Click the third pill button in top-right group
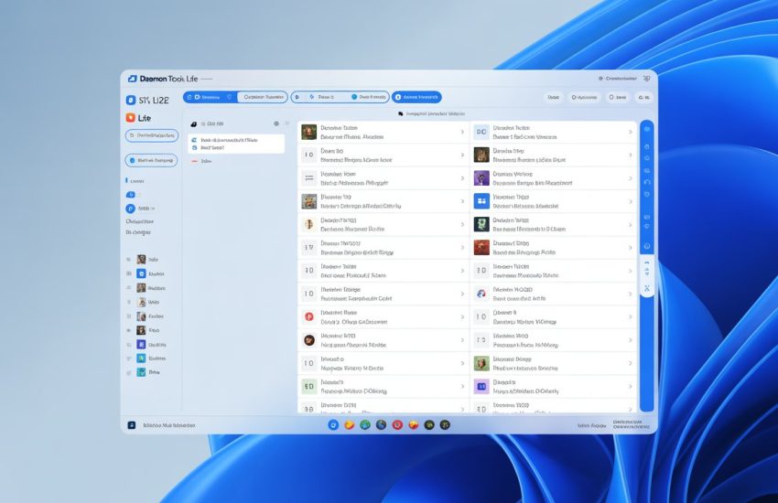Screen dimensions: 778x503 pos(617,98)
